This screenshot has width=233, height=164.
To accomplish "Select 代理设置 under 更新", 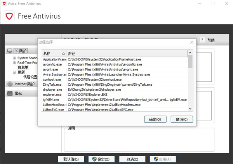I will point(30,77).
